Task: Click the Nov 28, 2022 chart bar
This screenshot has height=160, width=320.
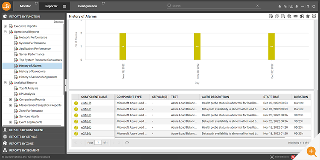Action: (197, 47)
